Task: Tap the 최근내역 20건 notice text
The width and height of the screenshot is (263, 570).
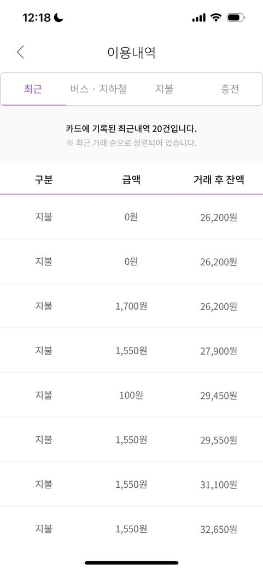Action: pyautogui.click(x=131, y=129)
